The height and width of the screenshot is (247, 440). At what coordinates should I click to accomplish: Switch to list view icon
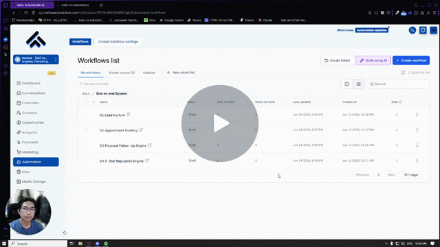click(x=358, y=84)
